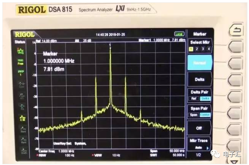Open the Mkr Trace menu item
This screenshot has height=165, width=249.
[199, 144]
